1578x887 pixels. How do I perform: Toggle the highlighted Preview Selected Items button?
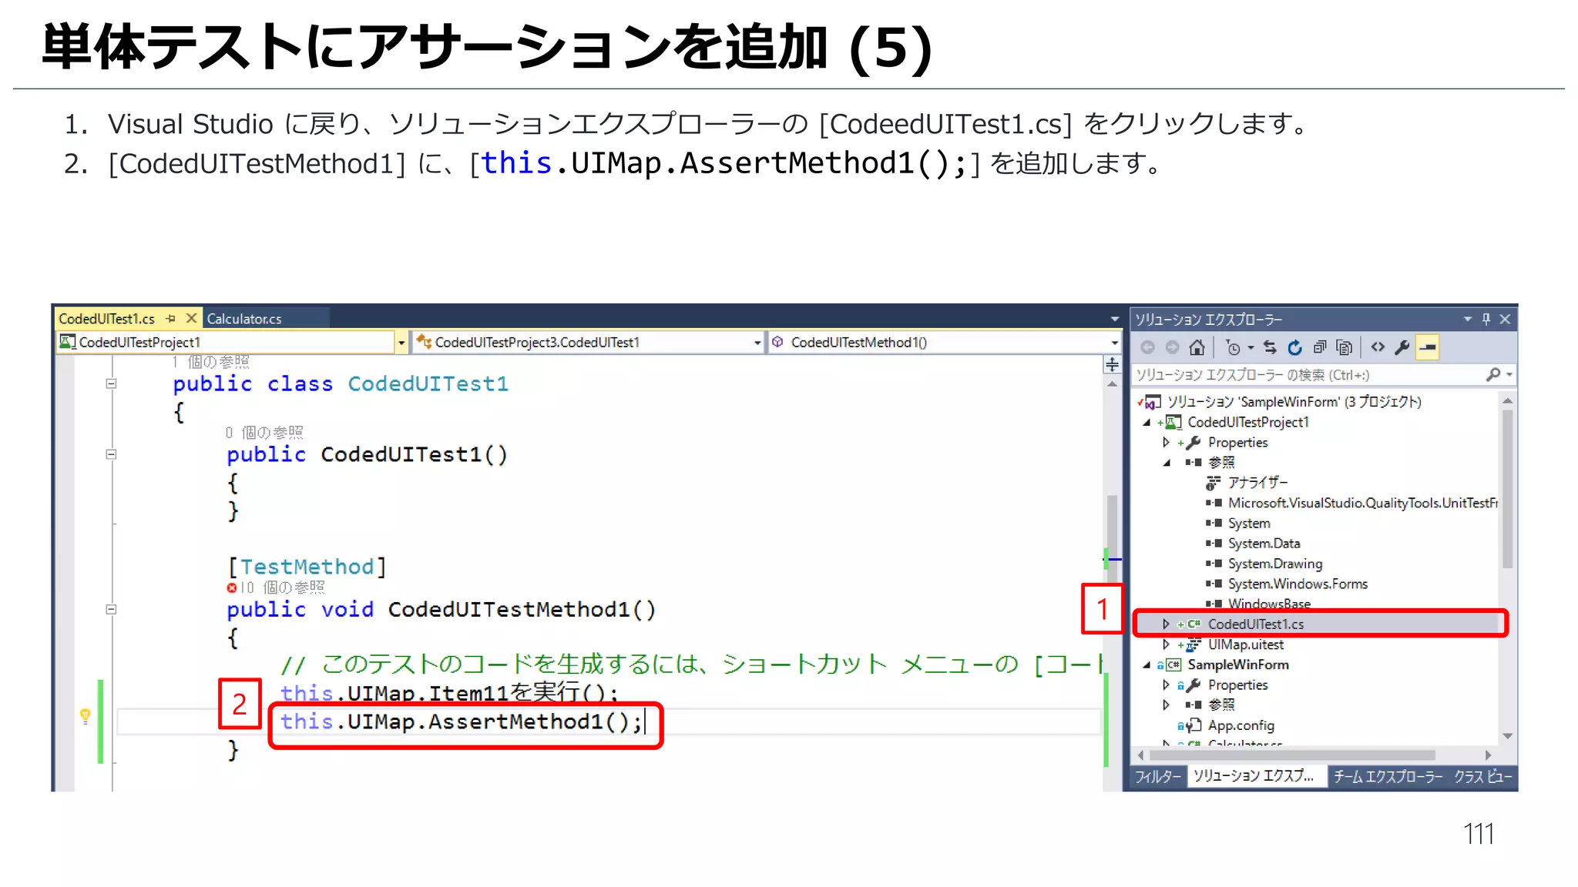[x=1428, y=348]
